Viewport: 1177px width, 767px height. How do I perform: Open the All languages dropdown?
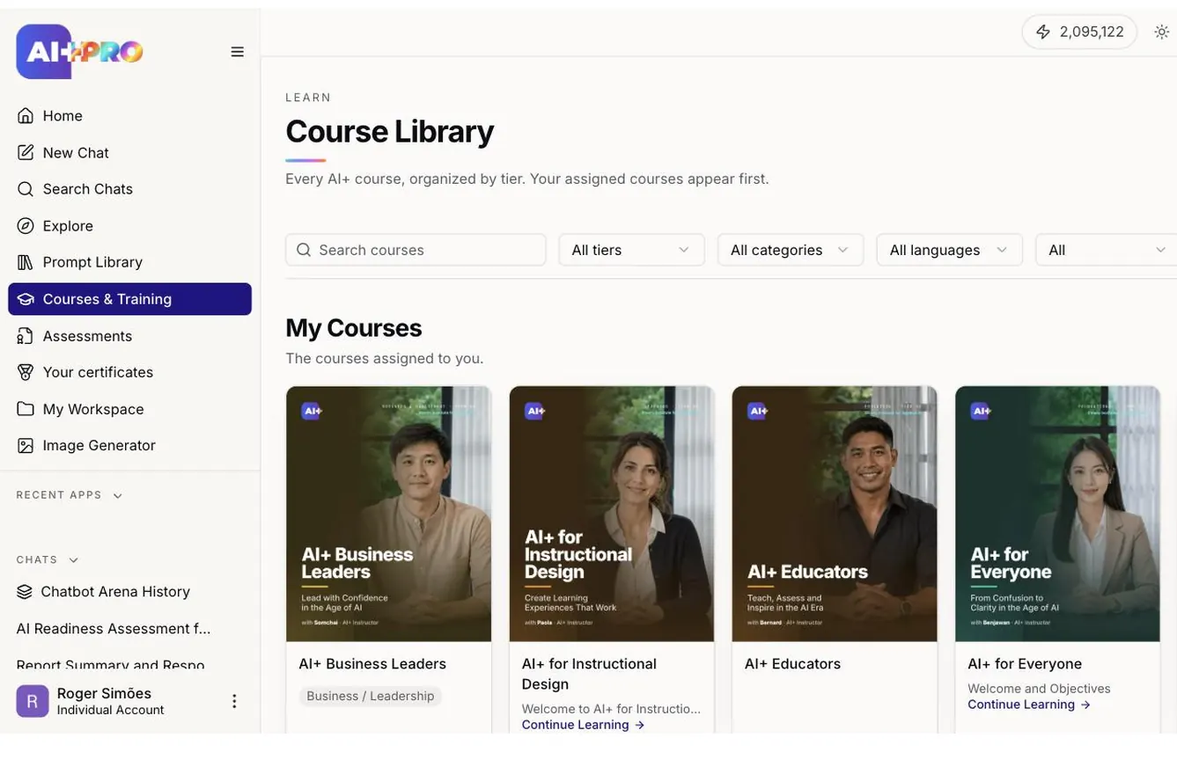click(949, 250)
